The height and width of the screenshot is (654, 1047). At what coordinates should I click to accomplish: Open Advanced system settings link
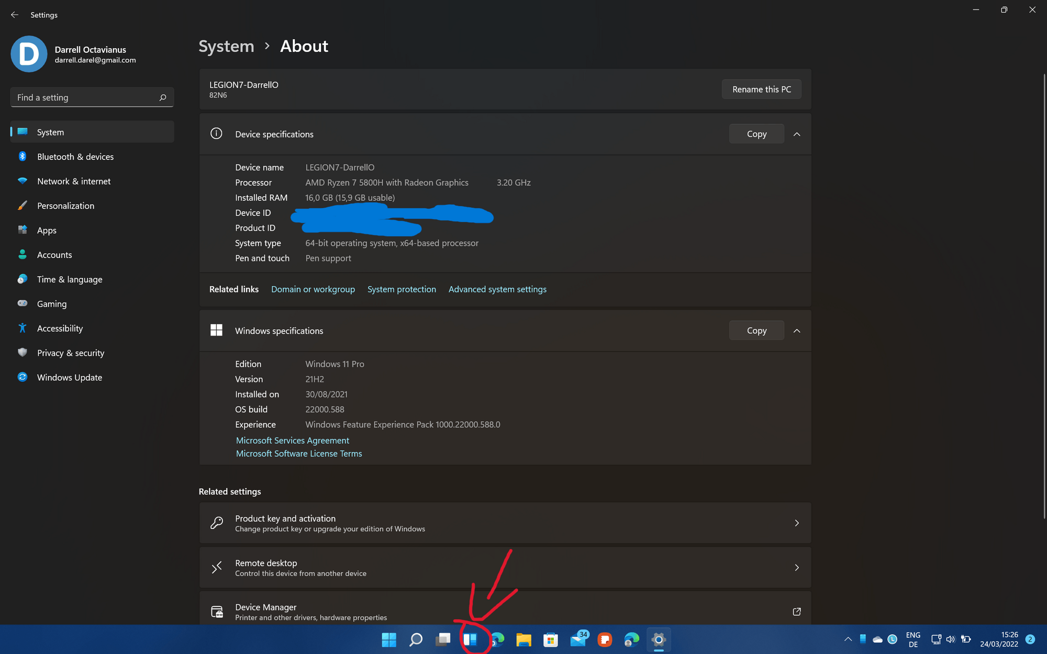pos(497,289)
